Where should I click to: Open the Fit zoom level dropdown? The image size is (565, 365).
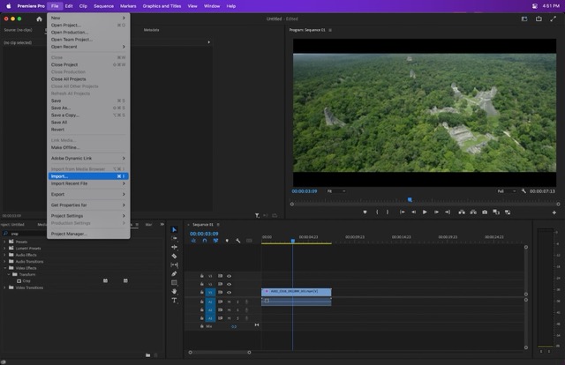pyautogui.click(x=334, y=190)
